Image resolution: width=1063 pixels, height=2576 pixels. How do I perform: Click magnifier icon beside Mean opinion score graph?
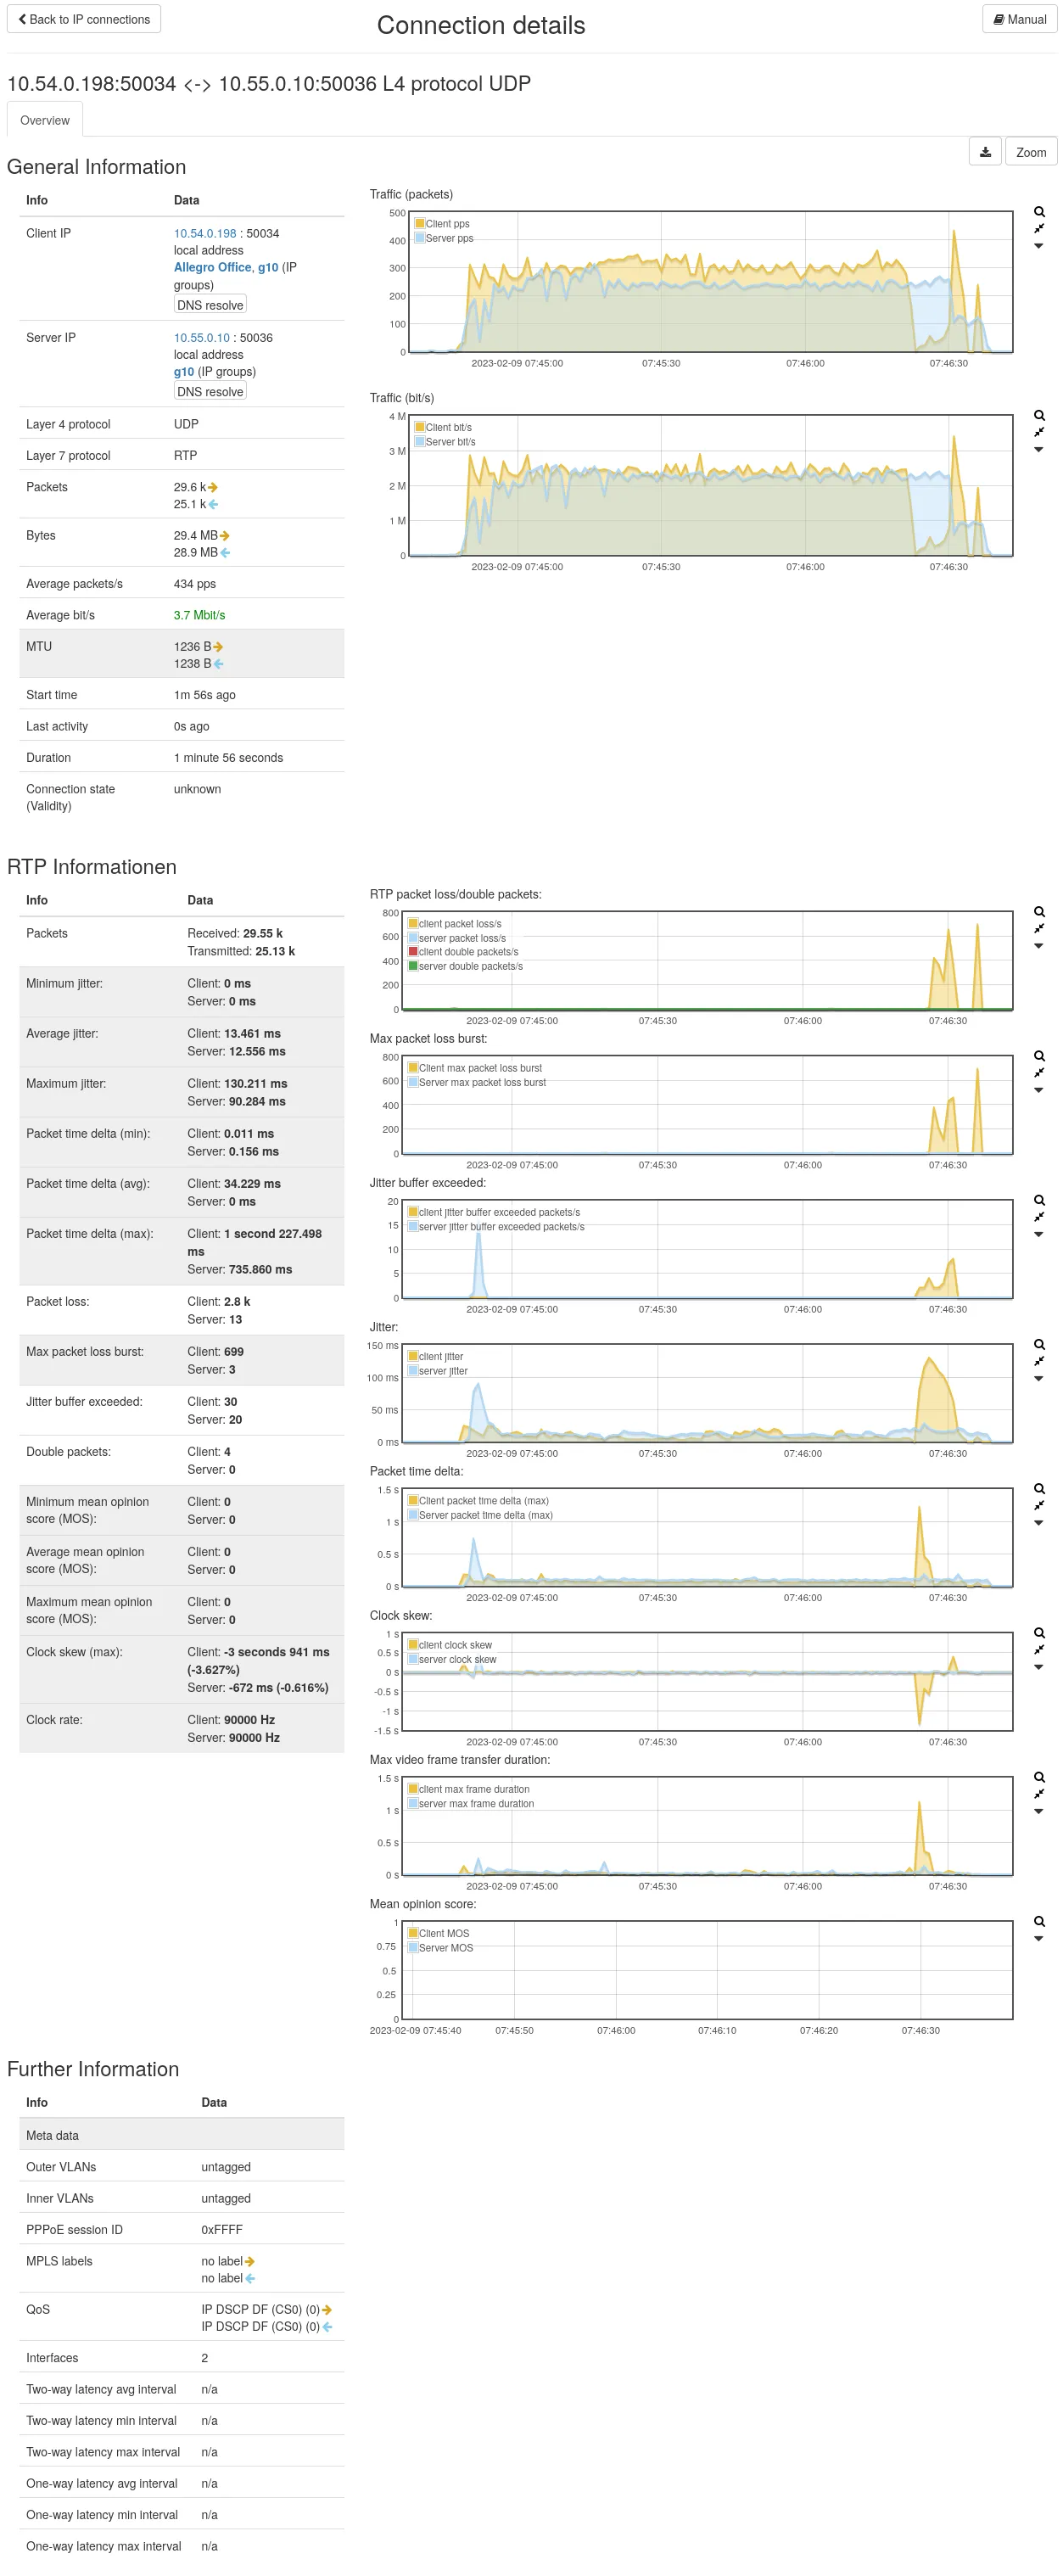point(1039,1921)
